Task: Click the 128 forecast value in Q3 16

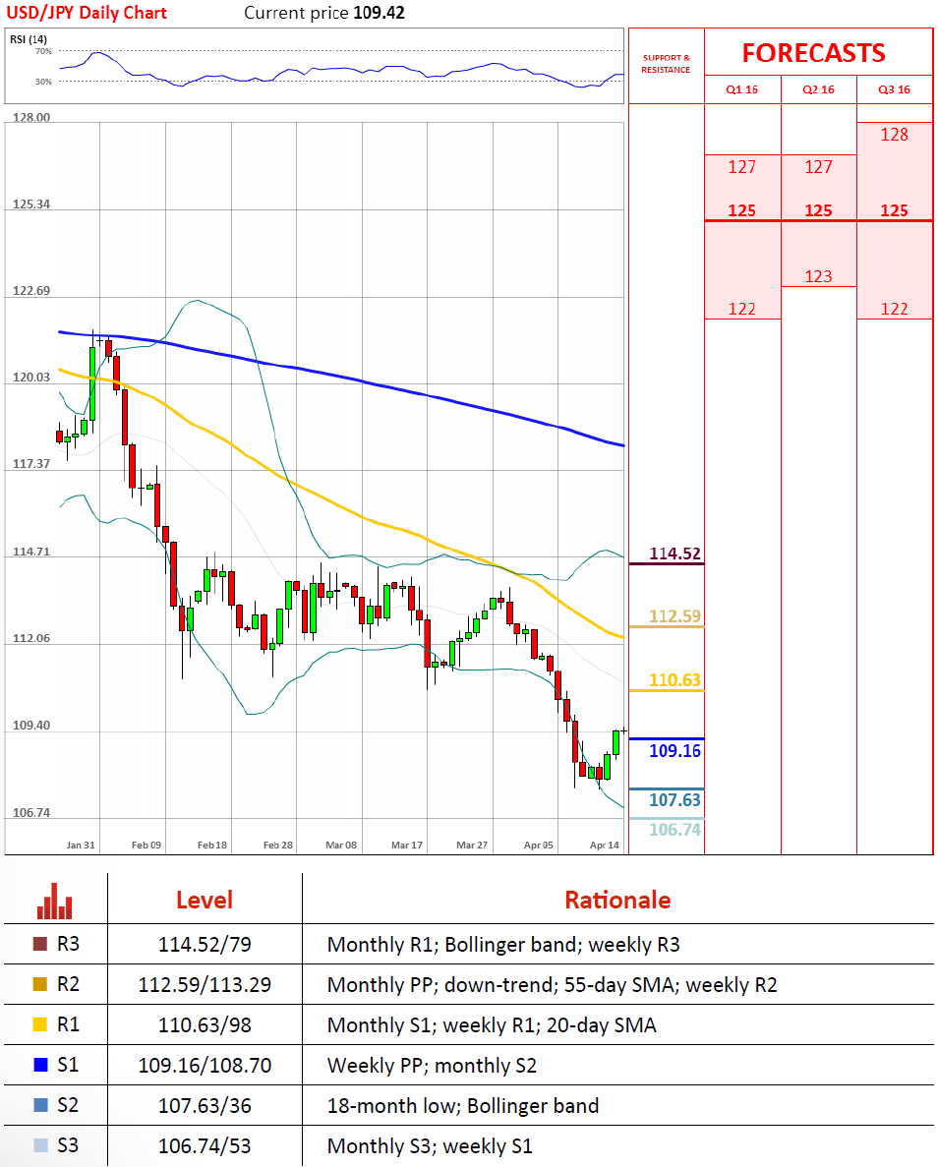Action: point(894,135)
